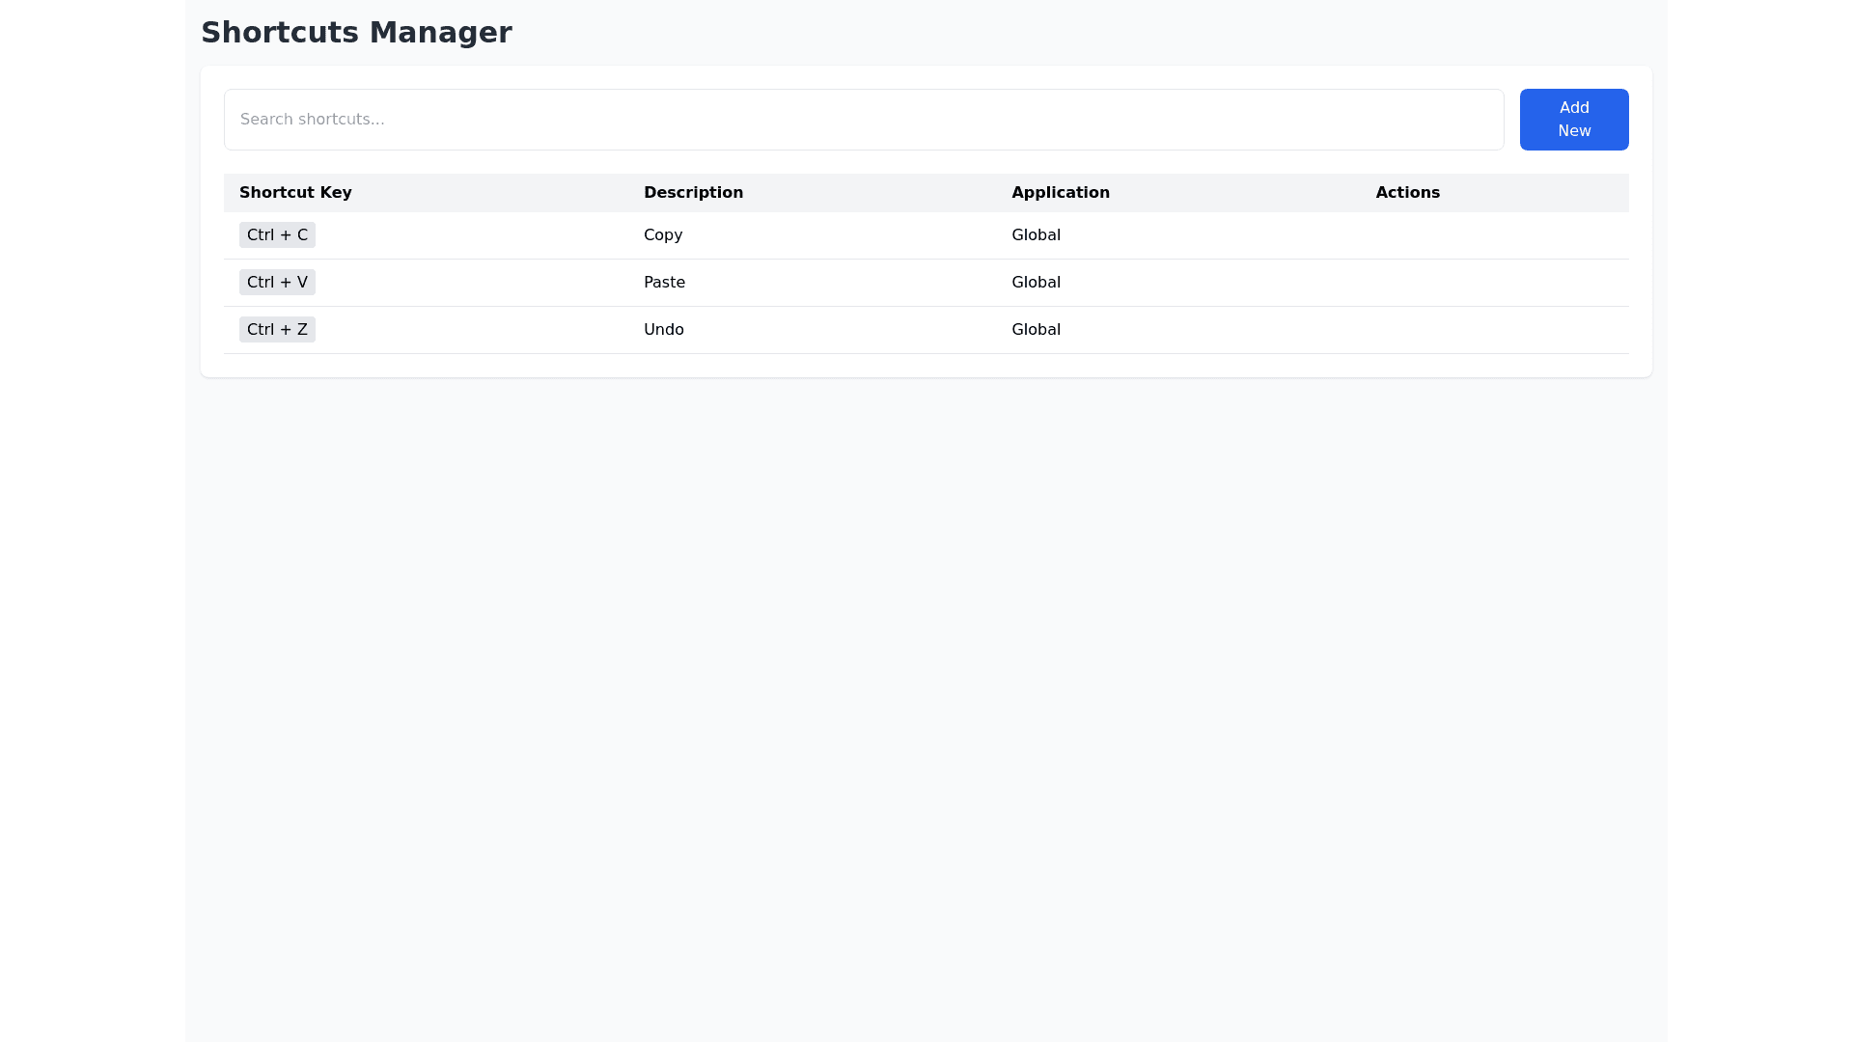The width and height of the screenshot is (1853, 1042).
Task: Click the Shortcut Key column header
Action: (x=295, y=193)
